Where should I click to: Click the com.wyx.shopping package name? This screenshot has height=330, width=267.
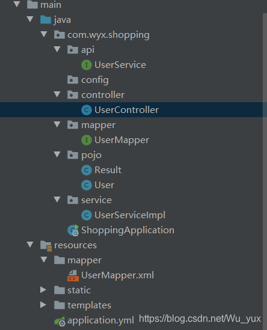pyautogui.click(x=108, y=35)
